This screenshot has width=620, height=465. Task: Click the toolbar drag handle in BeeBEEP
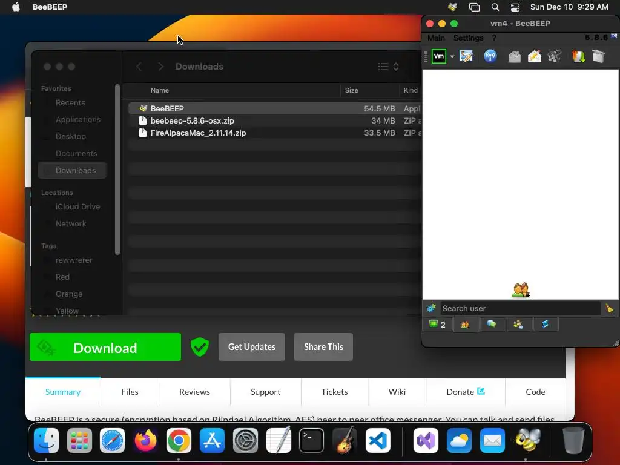pos(426,56)
